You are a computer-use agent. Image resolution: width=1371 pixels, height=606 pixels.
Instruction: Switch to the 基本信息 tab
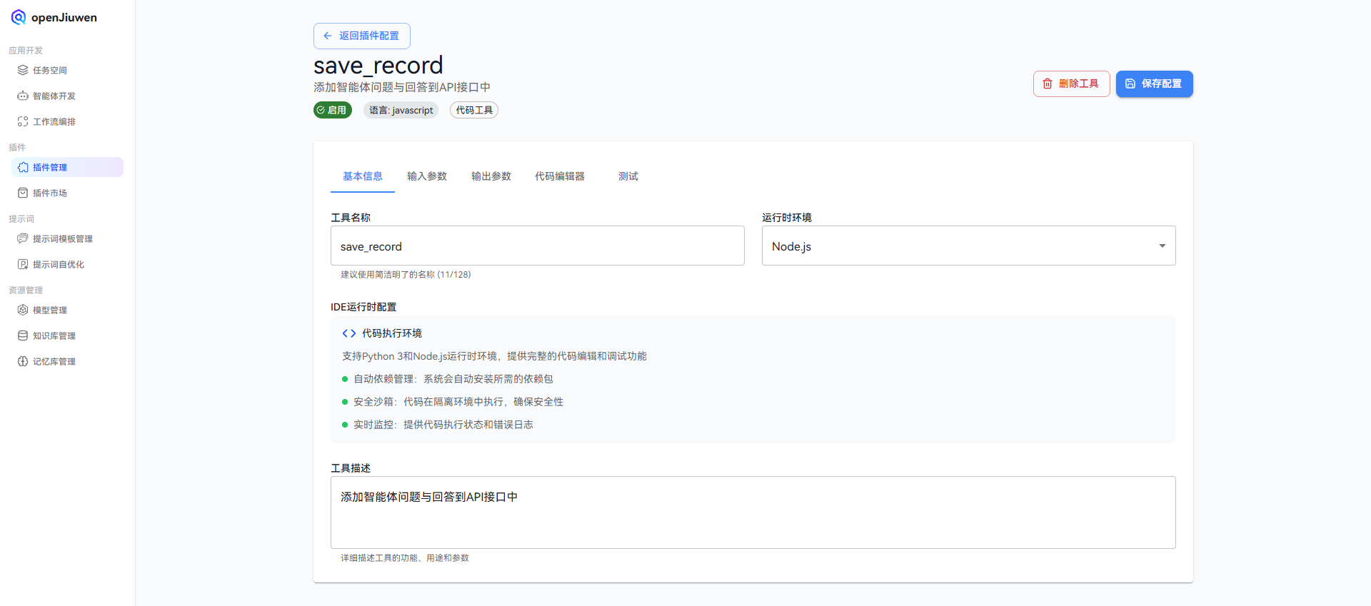(x=363, y=176)
